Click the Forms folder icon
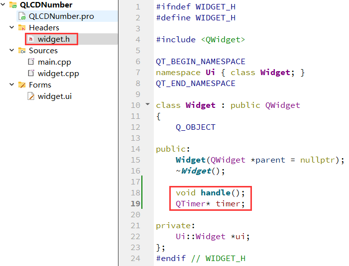349x266 pixels. (22, 85)
